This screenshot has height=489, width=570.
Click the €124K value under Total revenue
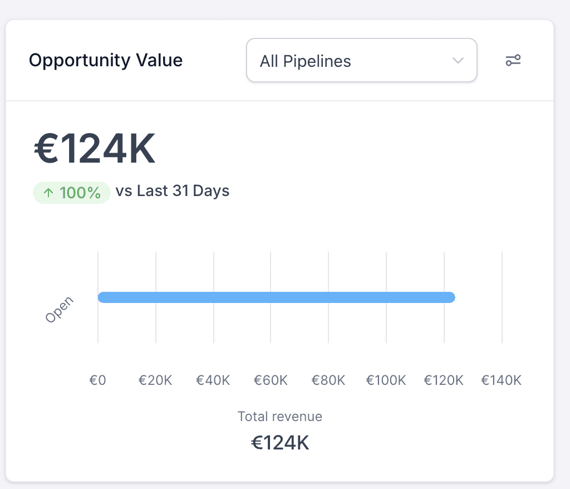pyautogui.click(x=280, y=443)
